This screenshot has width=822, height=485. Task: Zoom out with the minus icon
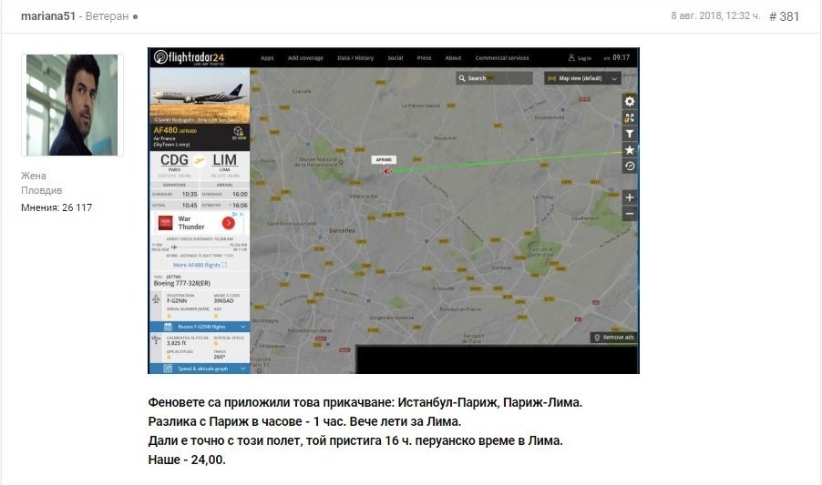[x=629, y=214]
